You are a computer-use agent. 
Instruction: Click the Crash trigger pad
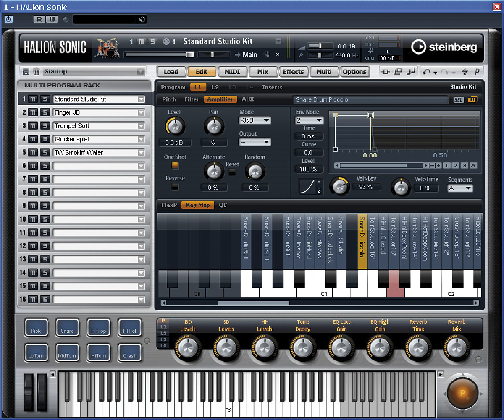[x=129, y=353]
